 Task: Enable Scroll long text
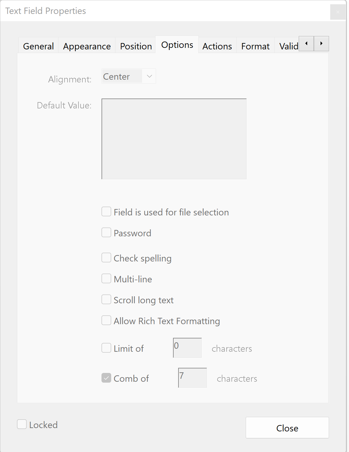106,299
